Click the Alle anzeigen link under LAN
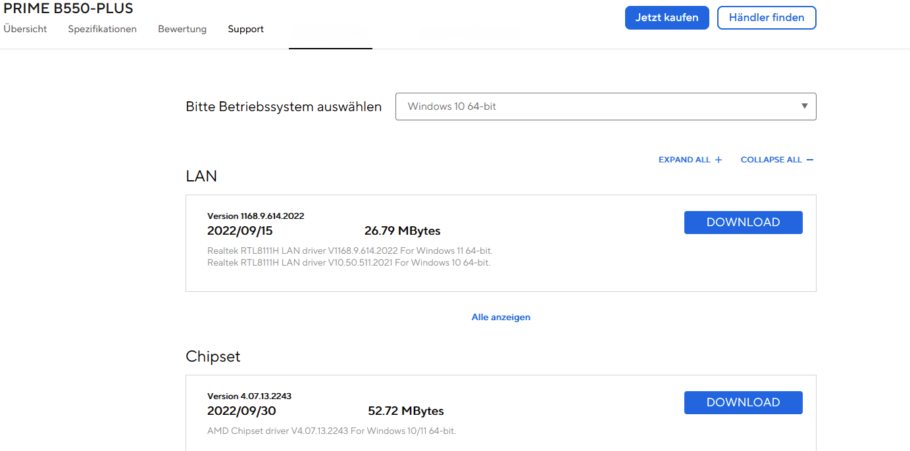The height and width of the screenshot is (451, 910). point(501,317)
